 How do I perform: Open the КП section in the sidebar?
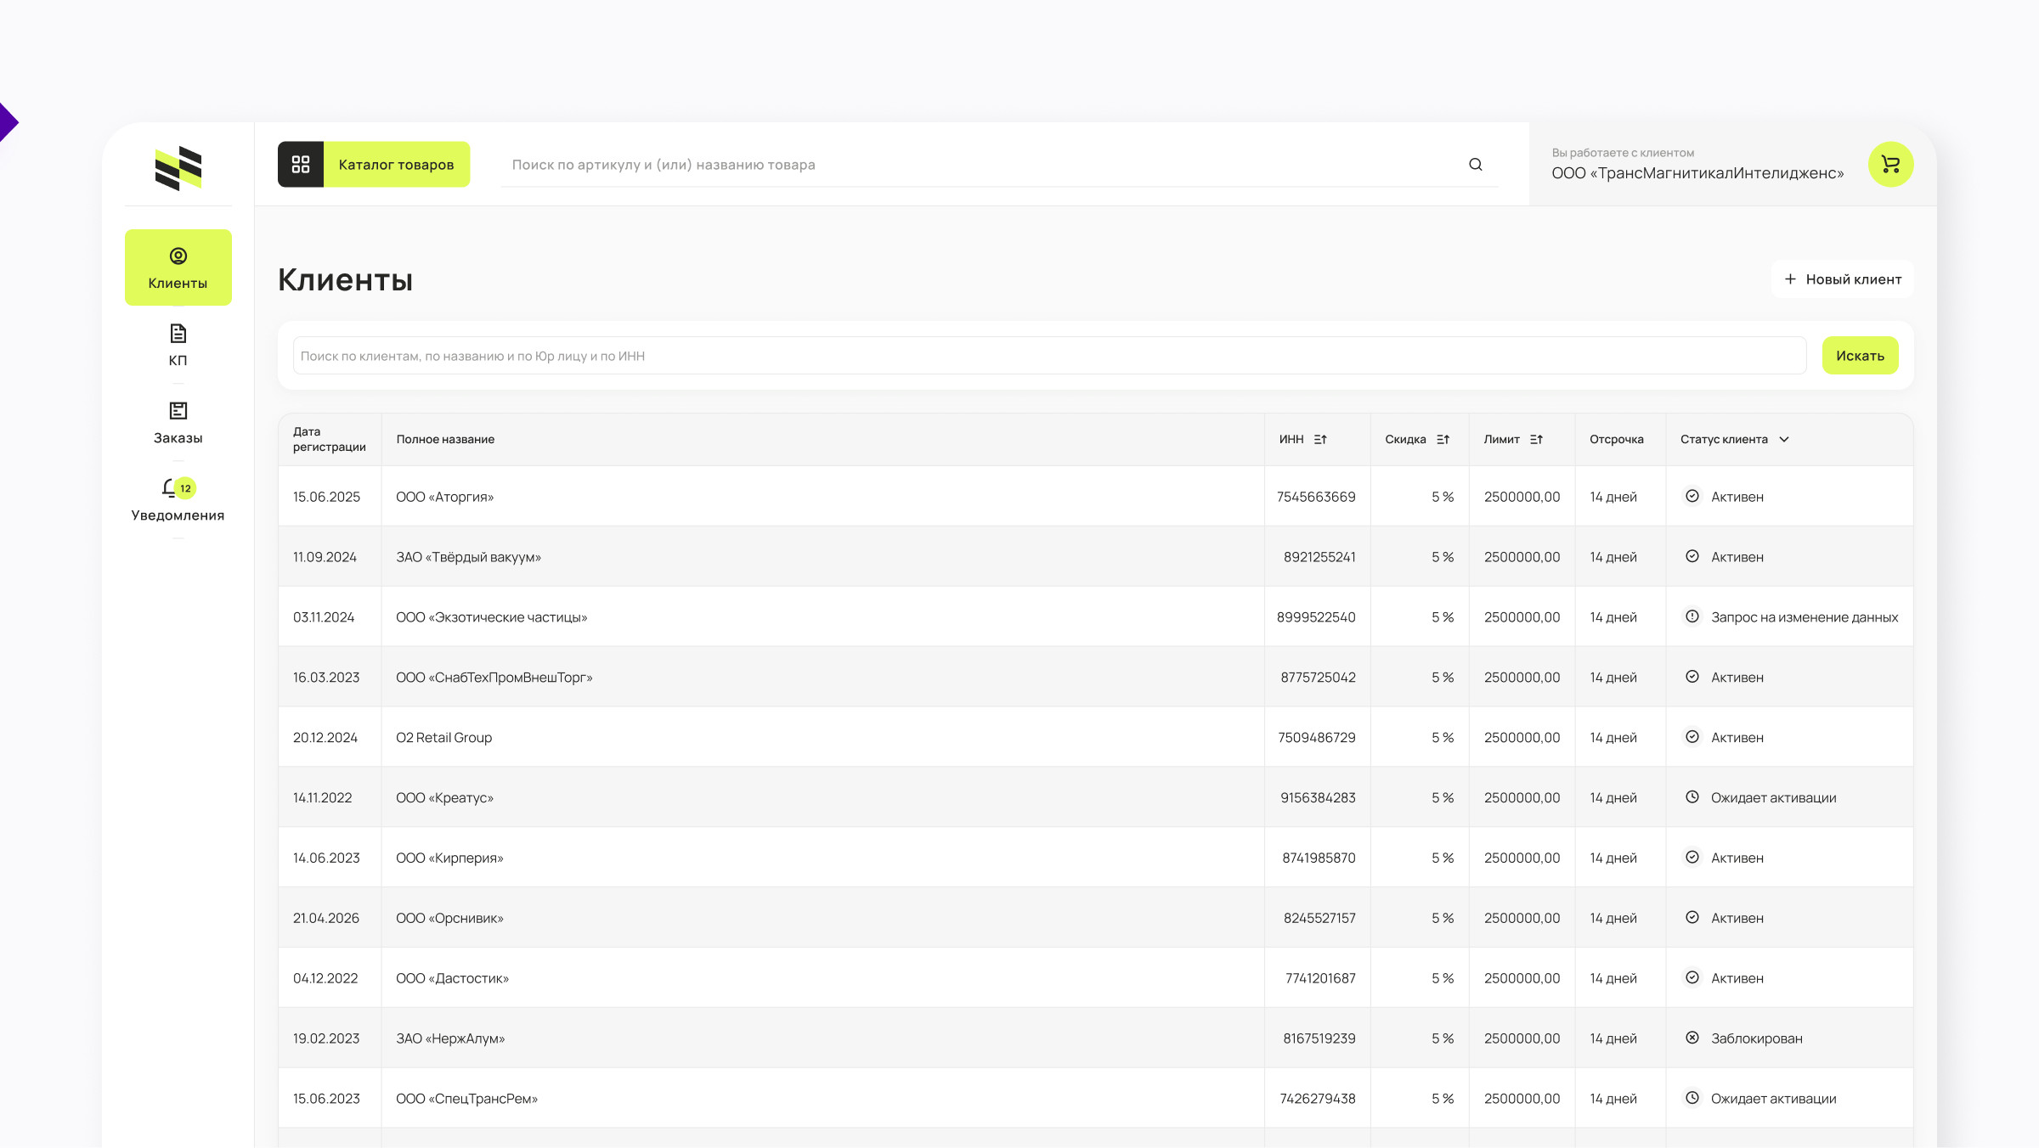click(178, 345)
